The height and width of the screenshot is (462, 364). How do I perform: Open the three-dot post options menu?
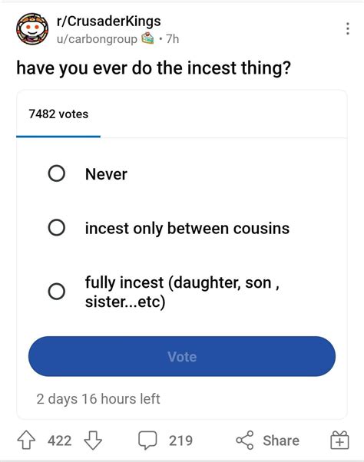tap(348, 29)
